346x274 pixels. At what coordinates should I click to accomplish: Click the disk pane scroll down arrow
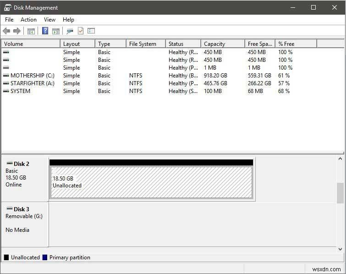[x=340, y=249]
